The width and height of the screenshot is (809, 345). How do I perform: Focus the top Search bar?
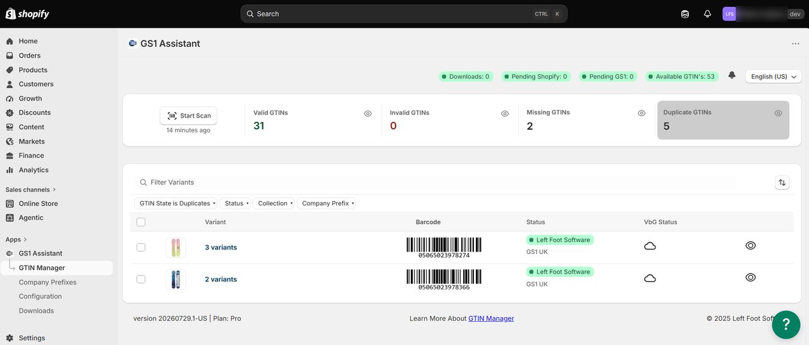click(404, 14)
